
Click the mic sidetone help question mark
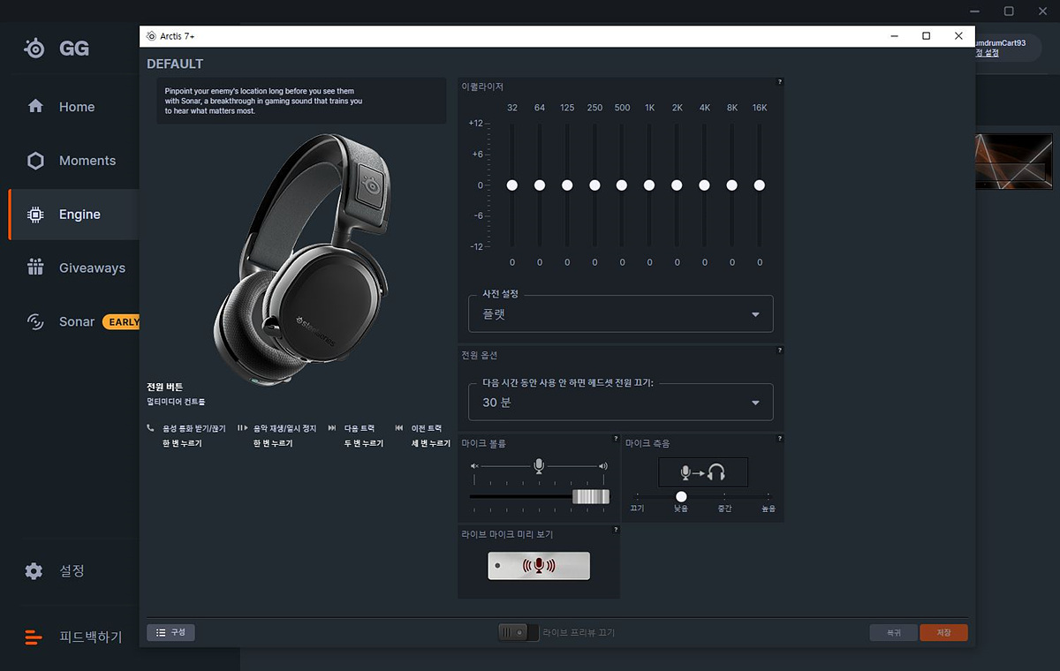click(x=779, y=439)
